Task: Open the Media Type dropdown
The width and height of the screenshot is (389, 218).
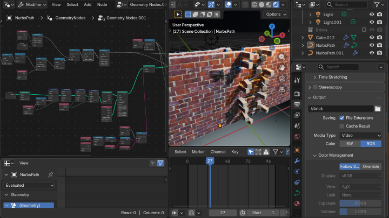Action: (x=360, y=135)
